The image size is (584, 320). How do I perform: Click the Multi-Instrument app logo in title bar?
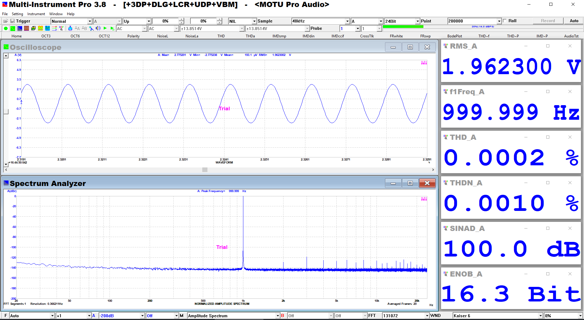click(5, 4)
